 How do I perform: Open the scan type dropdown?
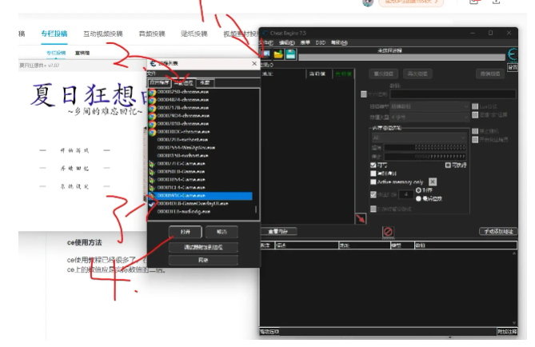pyautogui.click(x=430, y=106)
